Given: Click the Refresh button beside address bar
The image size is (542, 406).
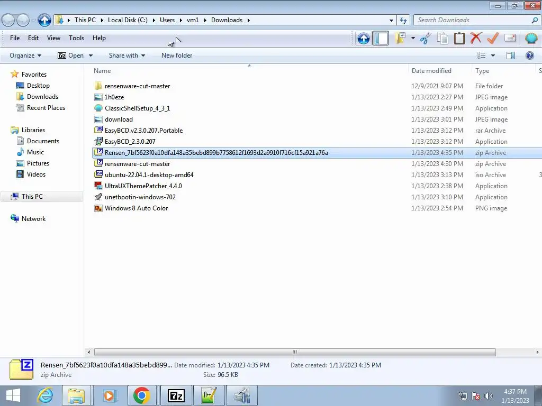Looking at the screenshot, I should (403, 21).
